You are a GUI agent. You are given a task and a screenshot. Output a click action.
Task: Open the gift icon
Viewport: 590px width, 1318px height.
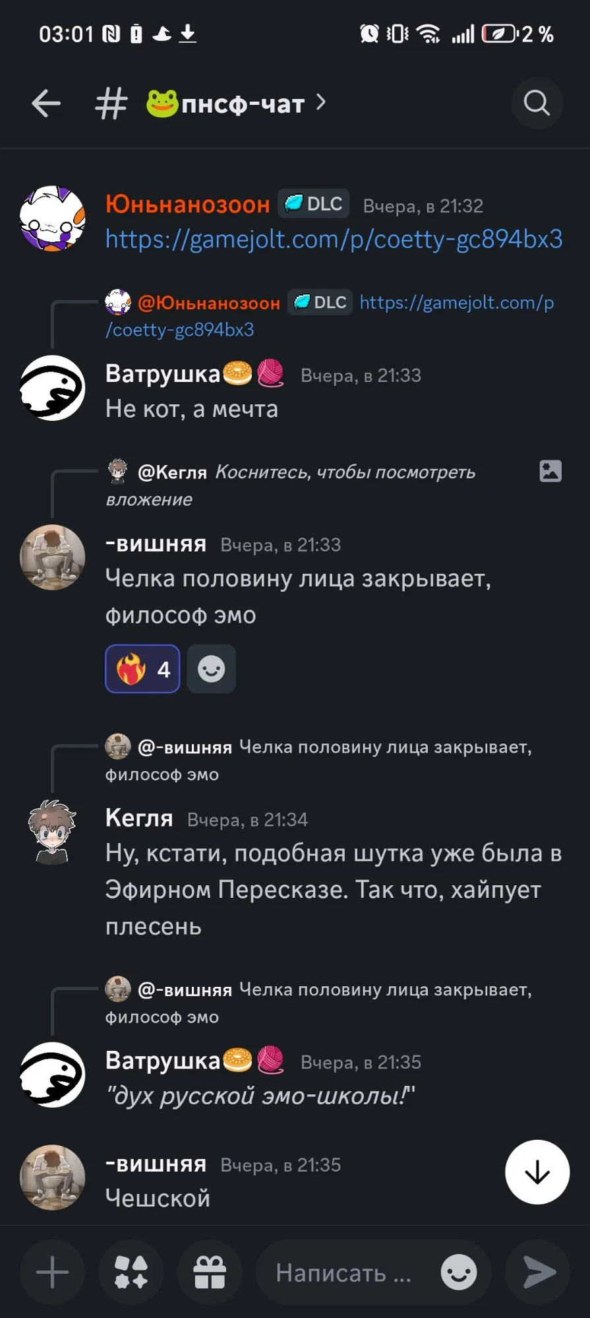(x=210, y=1272)
